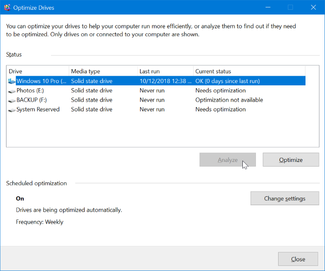This screenshot has width=325, height=271.
Task: Select the BACKUP (F:) drive icon
Action: click(x=12, y=100)
